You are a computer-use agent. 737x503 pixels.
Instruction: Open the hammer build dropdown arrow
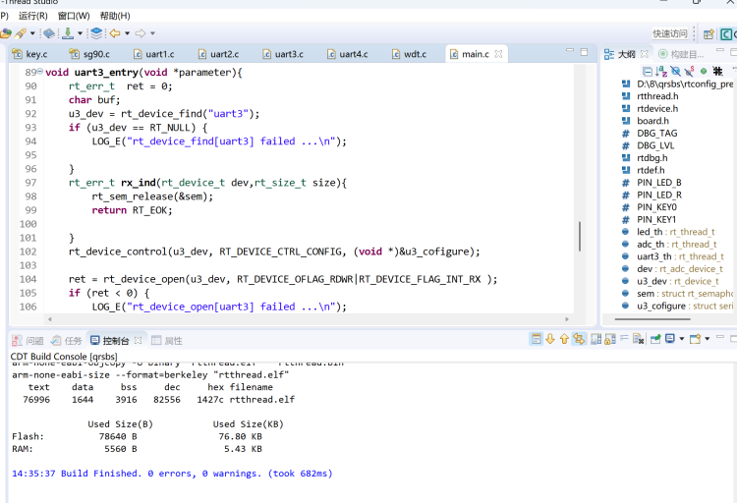tap(32, 33)
